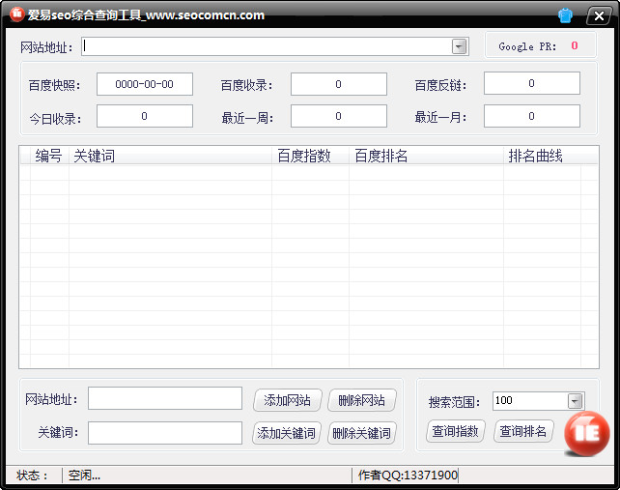Screen dimensions: 620x490
Task: Click the 查询排名 button
Action: coord(523,431)
